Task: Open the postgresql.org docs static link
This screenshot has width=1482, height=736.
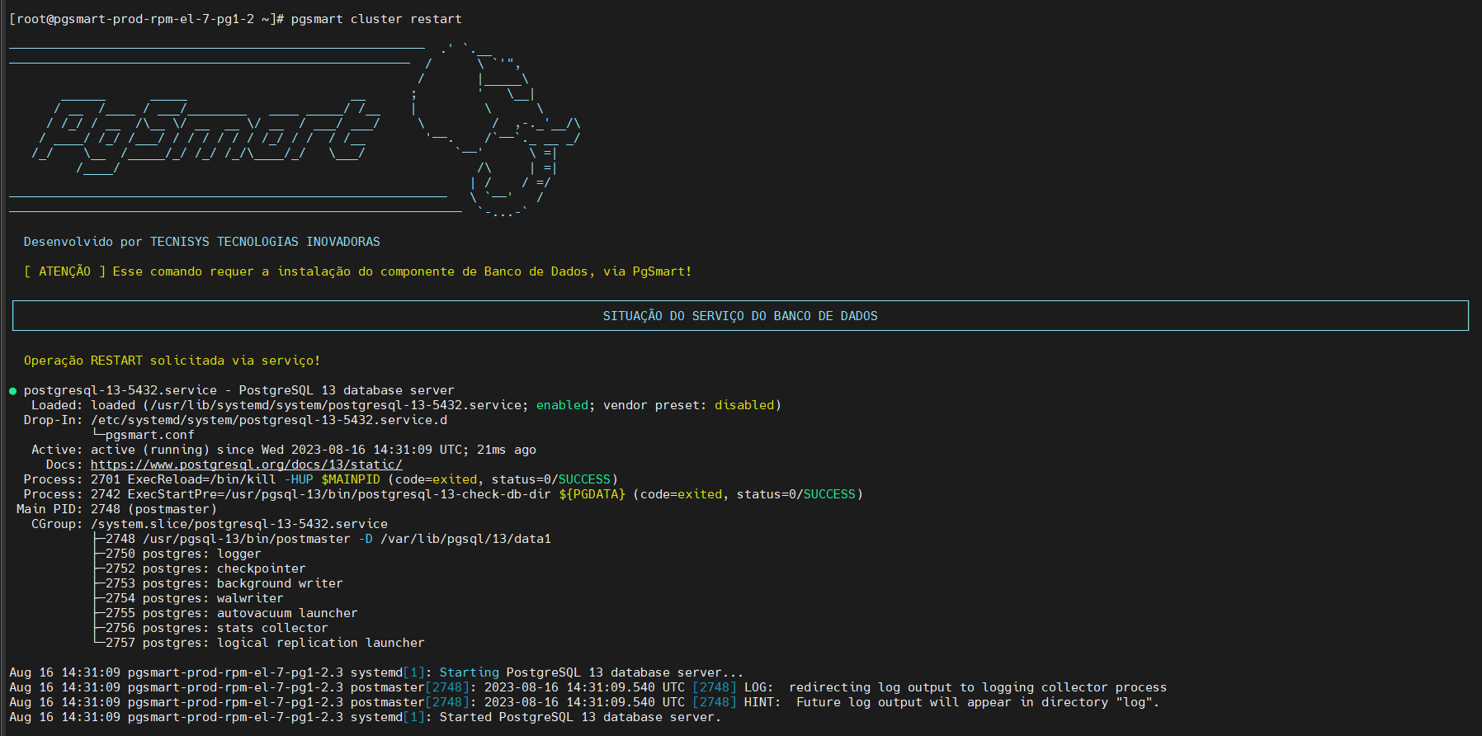Action: click(246, 465)
